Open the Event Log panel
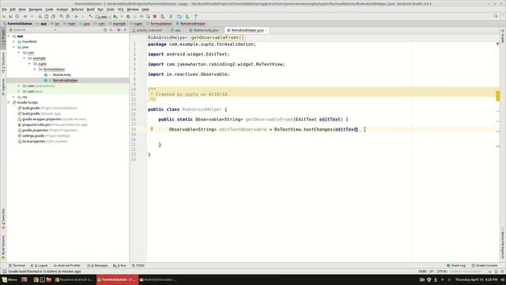This screenshot has width=506, height=285. tap(456, 265)
